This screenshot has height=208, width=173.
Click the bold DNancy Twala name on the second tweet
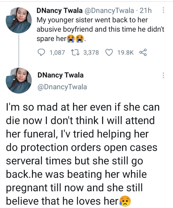coord(60,75)
